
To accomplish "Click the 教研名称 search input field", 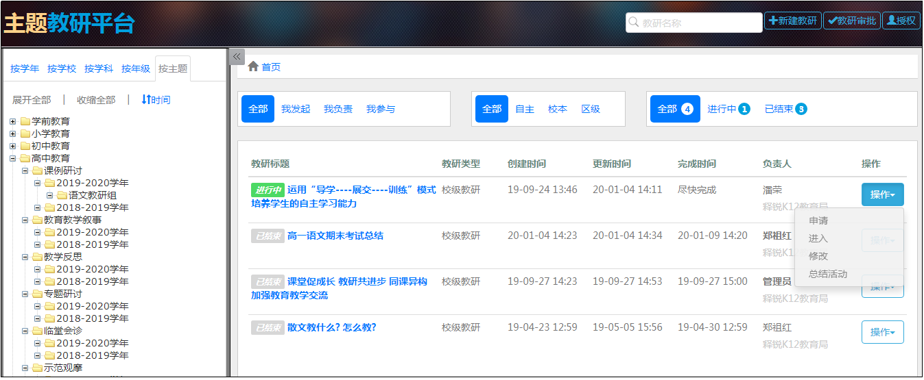I will pos(700,23).
